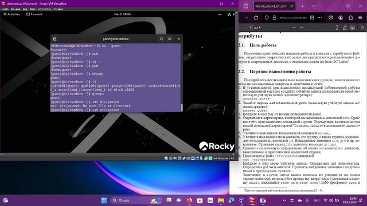Open the terminal hamburger menu

click(x=170, y=39)
